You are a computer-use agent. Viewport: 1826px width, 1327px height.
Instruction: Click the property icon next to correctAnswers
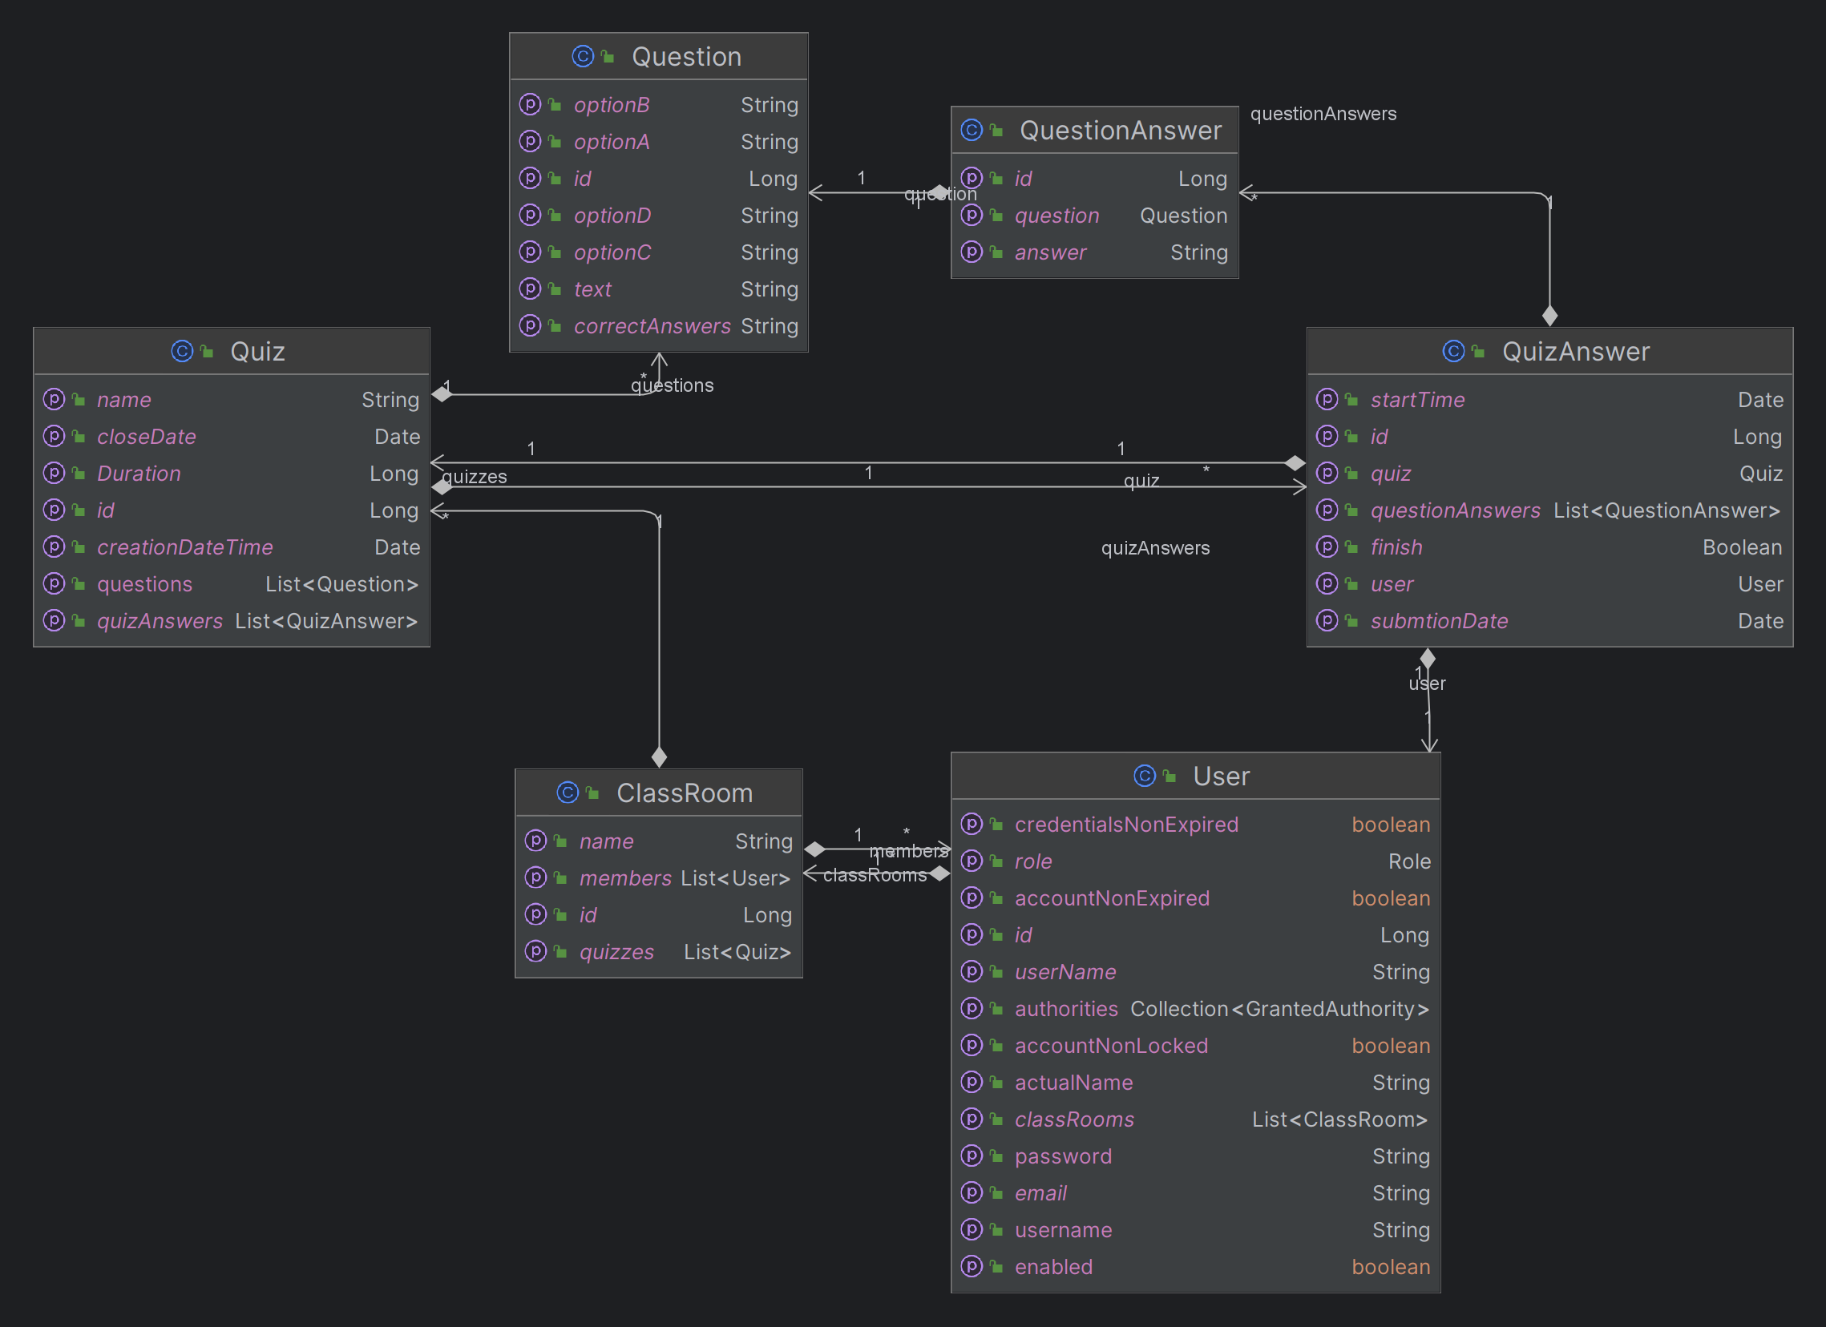530,326
